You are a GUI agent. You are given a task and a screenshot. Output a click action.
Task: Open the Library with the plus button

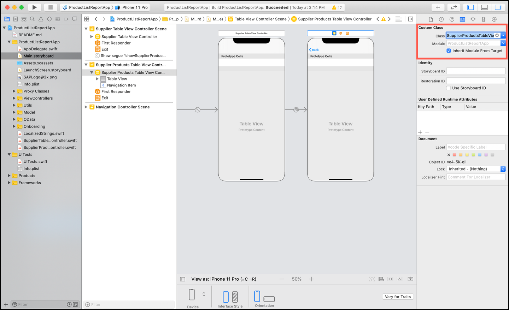pos(438,7)
